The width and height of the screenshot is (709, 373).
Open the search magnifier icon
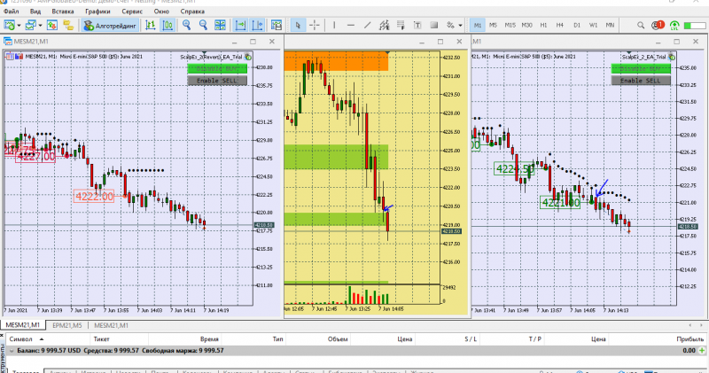click(641, 26)
